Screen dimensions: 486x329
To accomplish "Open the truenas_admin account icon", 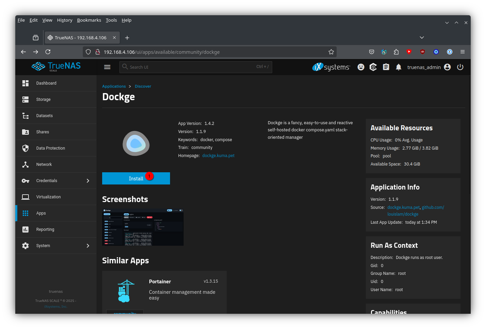I will (x=447, y=67).
